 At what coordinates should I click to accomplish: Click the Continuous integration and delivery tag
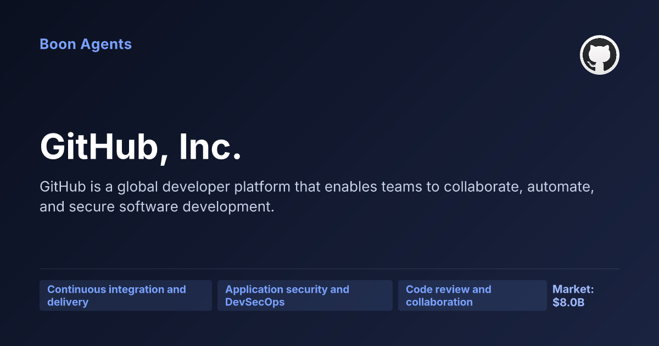[x=126, y=295]
